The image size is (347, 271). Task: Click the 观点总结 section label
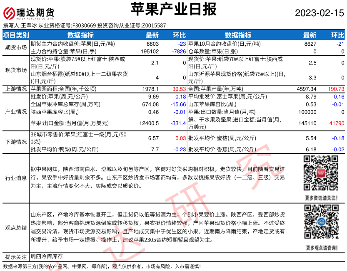coord(16,228)
